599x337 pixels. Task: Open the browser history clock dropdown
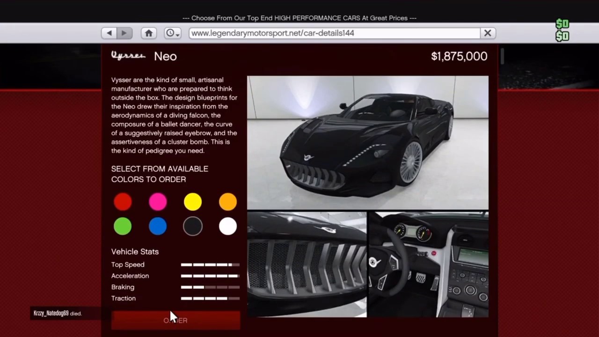(172, 33)
